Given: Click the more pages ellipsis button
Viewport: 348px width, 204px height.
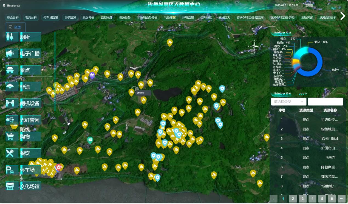Looking at the screenshot, I should tap(341, 199).
